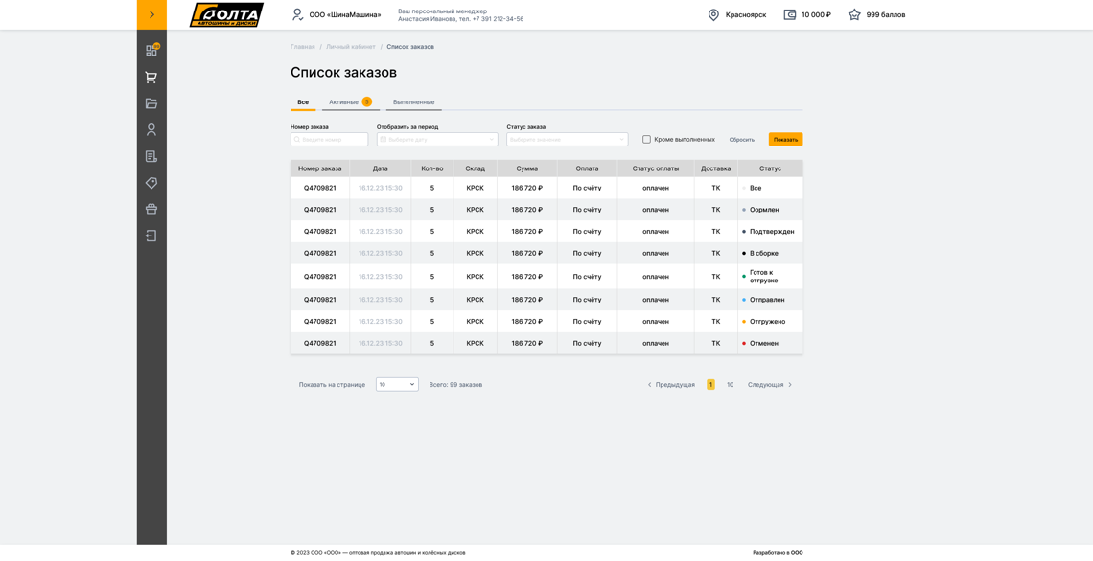1093x561 pixels.
Task: Click the Волта logo
Action: point(226,14)
